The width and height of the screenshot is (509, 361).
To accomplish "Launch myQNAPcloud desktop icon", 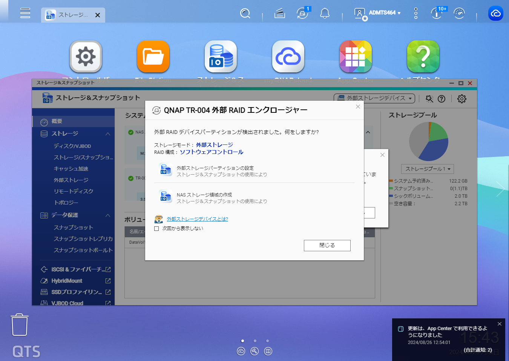I will (x=288, y=57).
